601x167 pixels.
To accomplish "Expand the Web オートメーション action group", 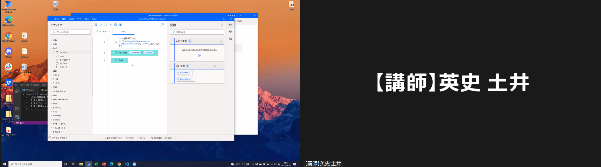I will (51, 99).
